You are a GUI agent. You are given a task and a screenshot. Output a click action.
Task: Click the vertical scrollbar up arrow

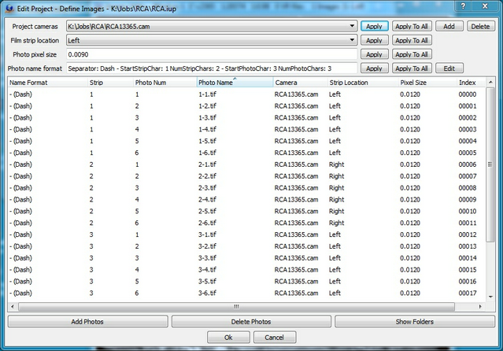click(490, 83)
